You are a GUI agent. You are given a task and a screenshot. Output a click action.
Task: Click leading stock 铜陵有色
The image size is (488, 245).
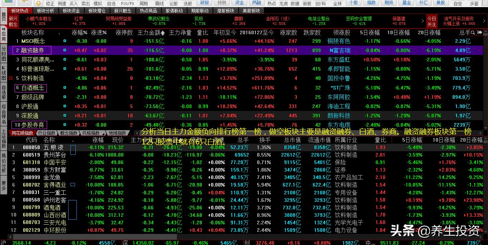coord(339,41)
